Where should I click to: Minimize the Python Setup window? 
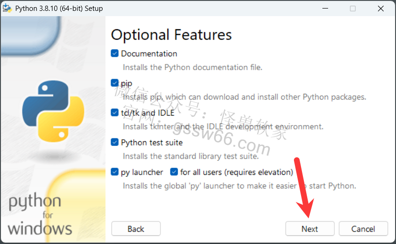(x=325, y=9)
